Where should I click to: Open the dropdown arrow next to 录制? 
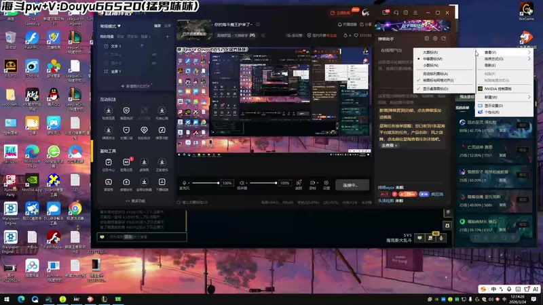tap(317, 183)
